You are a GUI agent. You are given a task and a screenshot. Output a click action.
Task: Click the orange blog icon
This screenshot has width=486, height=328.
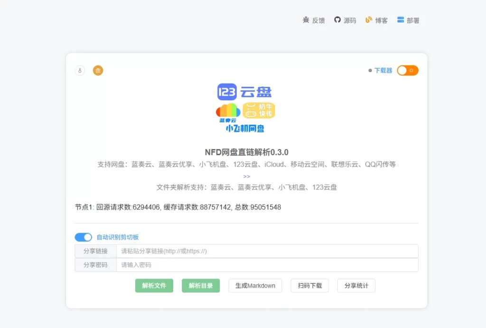pyautogui.click(x=368, y=20)
